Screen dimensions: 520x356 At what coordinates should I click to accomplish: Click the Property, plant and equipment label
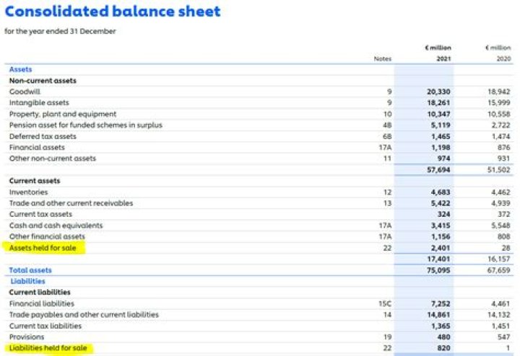[62, 114]
